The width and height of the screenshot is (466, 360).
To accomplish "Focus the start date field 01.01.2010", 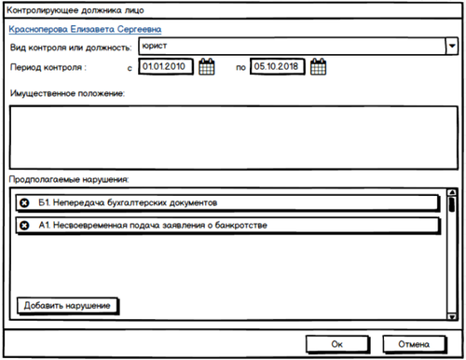I will tap(165, 66).
